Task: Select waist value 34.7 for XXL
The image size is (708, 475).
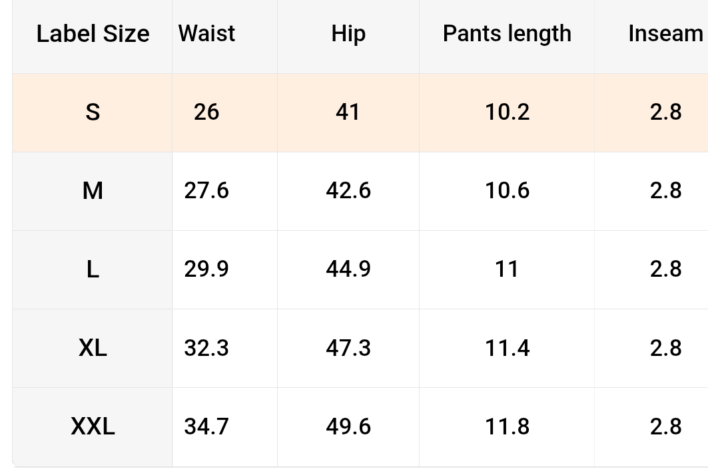Action: [206, 426]
